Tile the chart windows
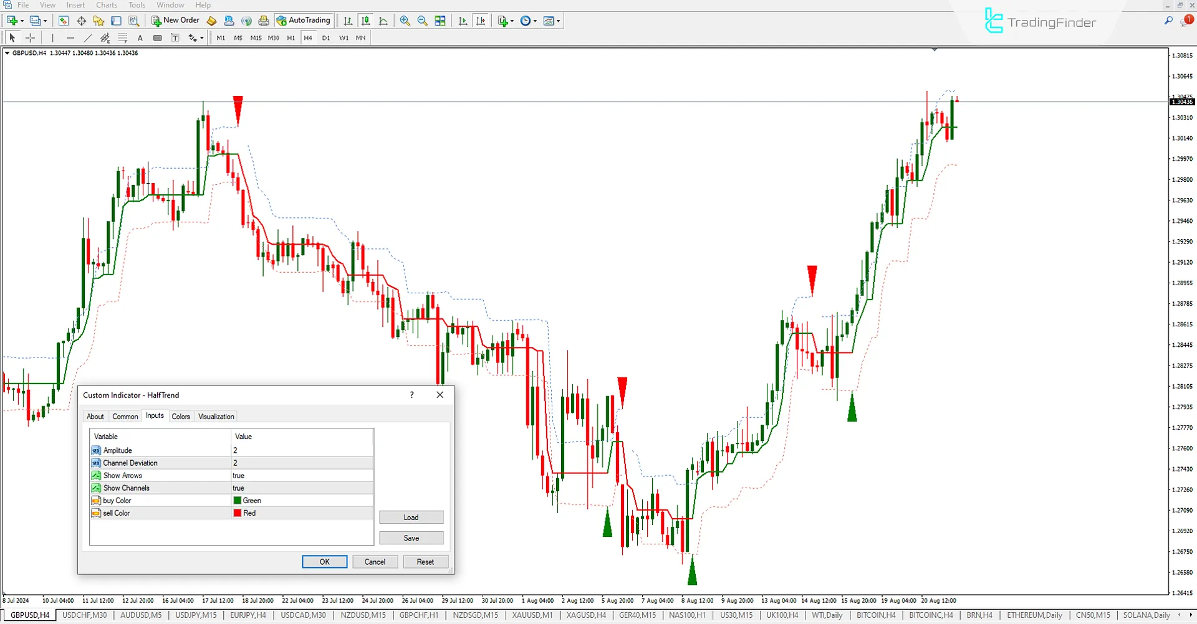Screen dimensions: 1197x624 click(x=440, y=21)
